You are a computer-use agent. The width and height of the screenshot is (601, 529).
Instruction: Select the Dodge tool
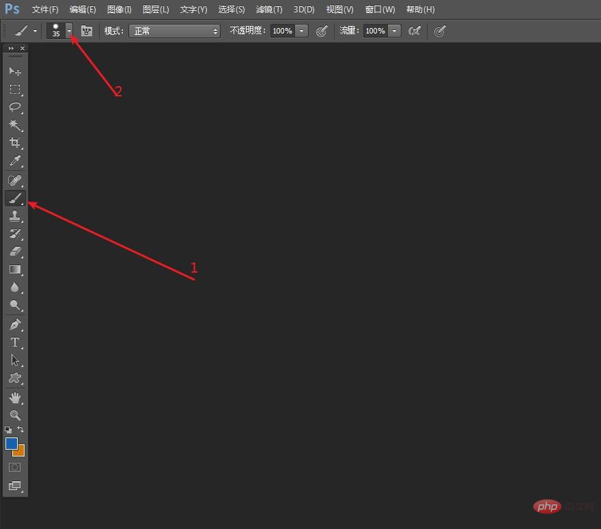tap(15, 305)
